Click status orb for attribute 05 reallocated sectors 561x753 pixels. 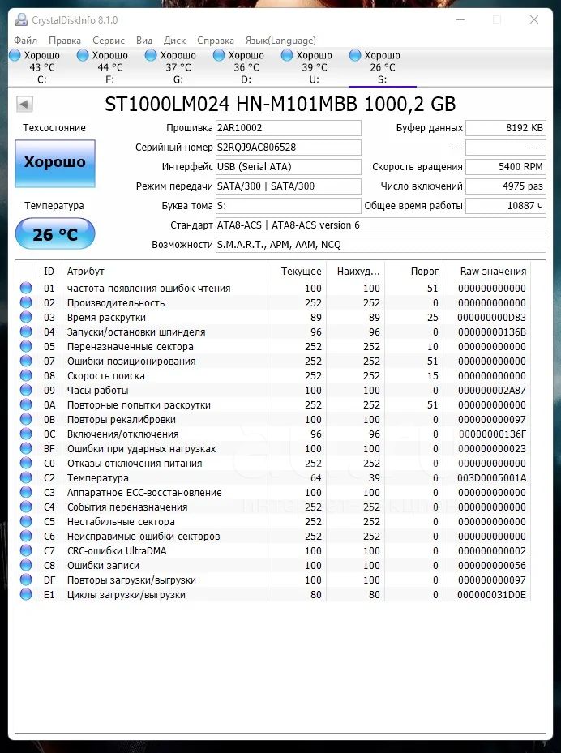[x=26, y=346]
